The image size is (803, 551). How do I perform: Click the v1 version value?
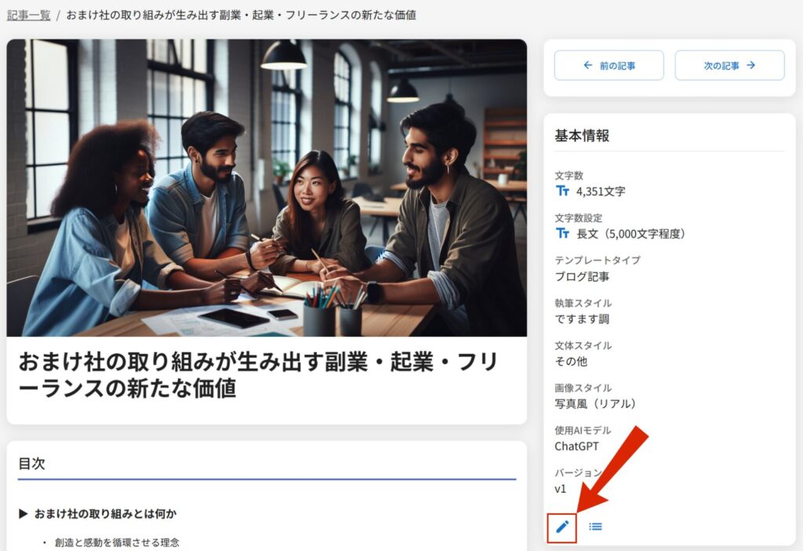[x=560, y=488]
